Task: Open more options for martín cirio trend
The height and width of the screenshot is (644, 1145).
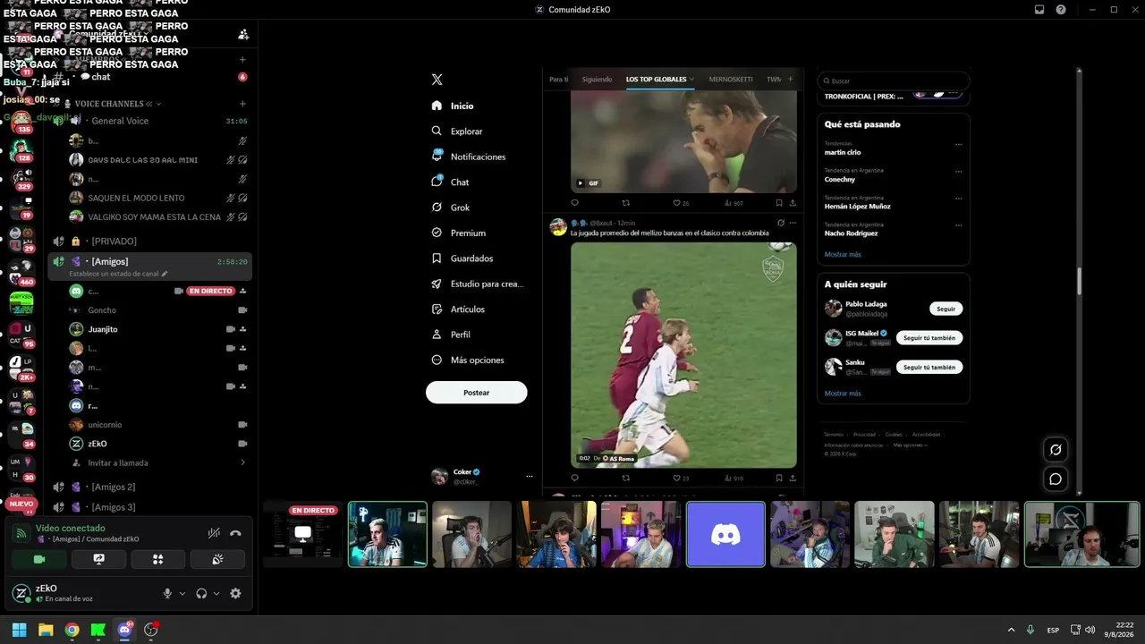Action: pyautogui.click(x=959, y=144)
